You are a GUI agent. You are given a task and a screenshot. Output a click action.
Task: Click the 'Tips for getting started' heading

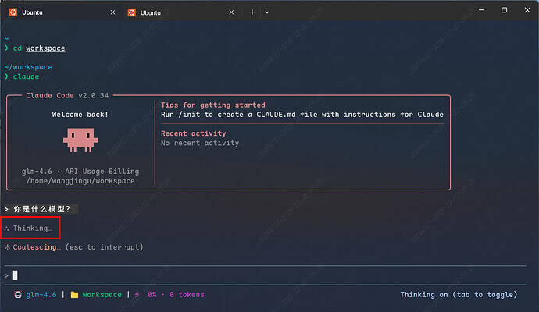pos(213,105)
